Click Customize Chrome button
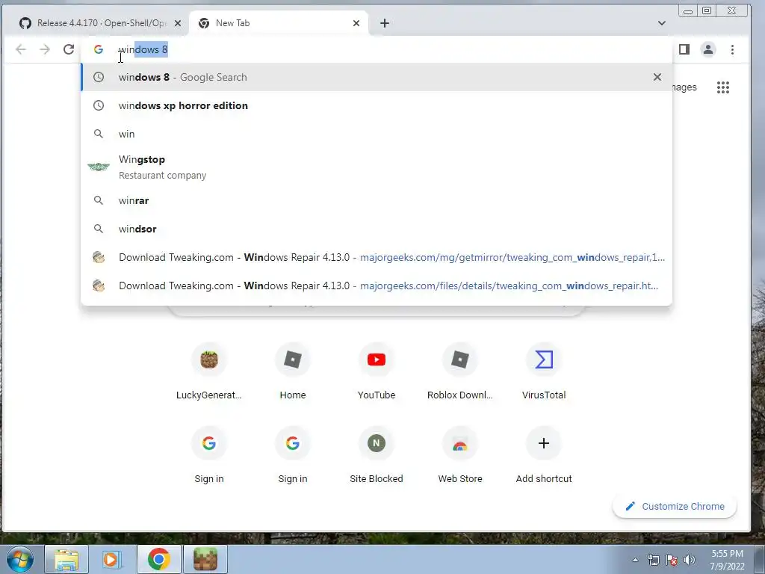The width and height of the screenshot is (765, 574). tap(675, 506)
